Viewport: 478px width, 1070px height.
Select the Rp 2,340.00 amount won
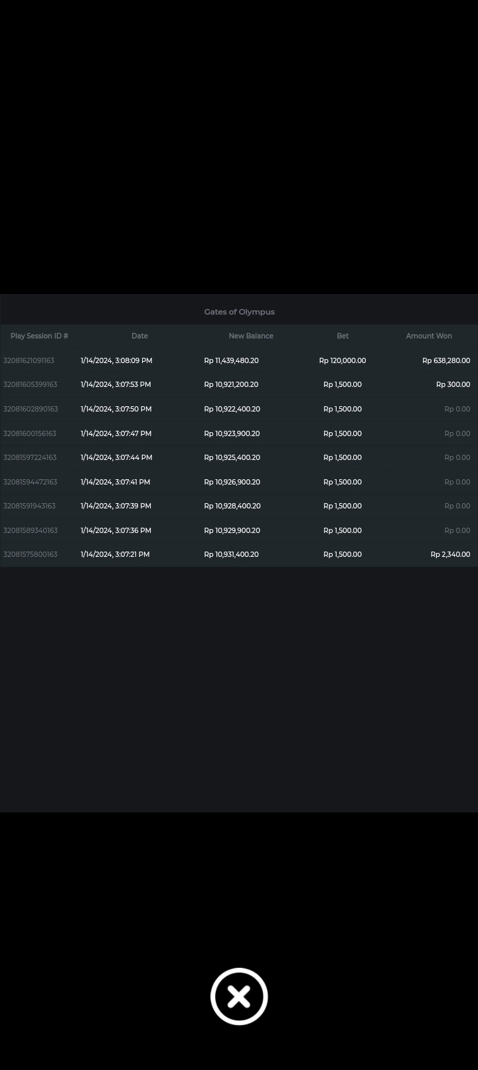click(x=450, y=554)
